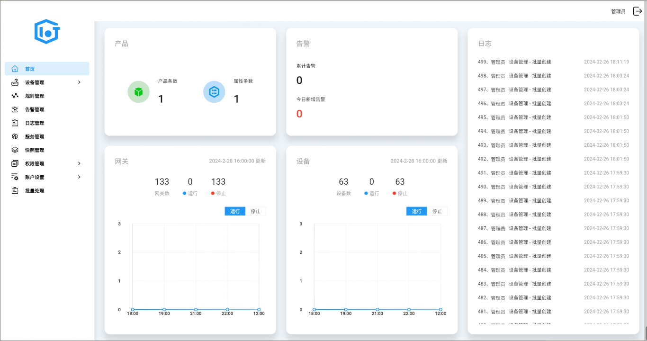Screen dimensions: 647x341
Task: Open the 批量处理 menu item
Action: pyautogui.click(x=47, y=191)
